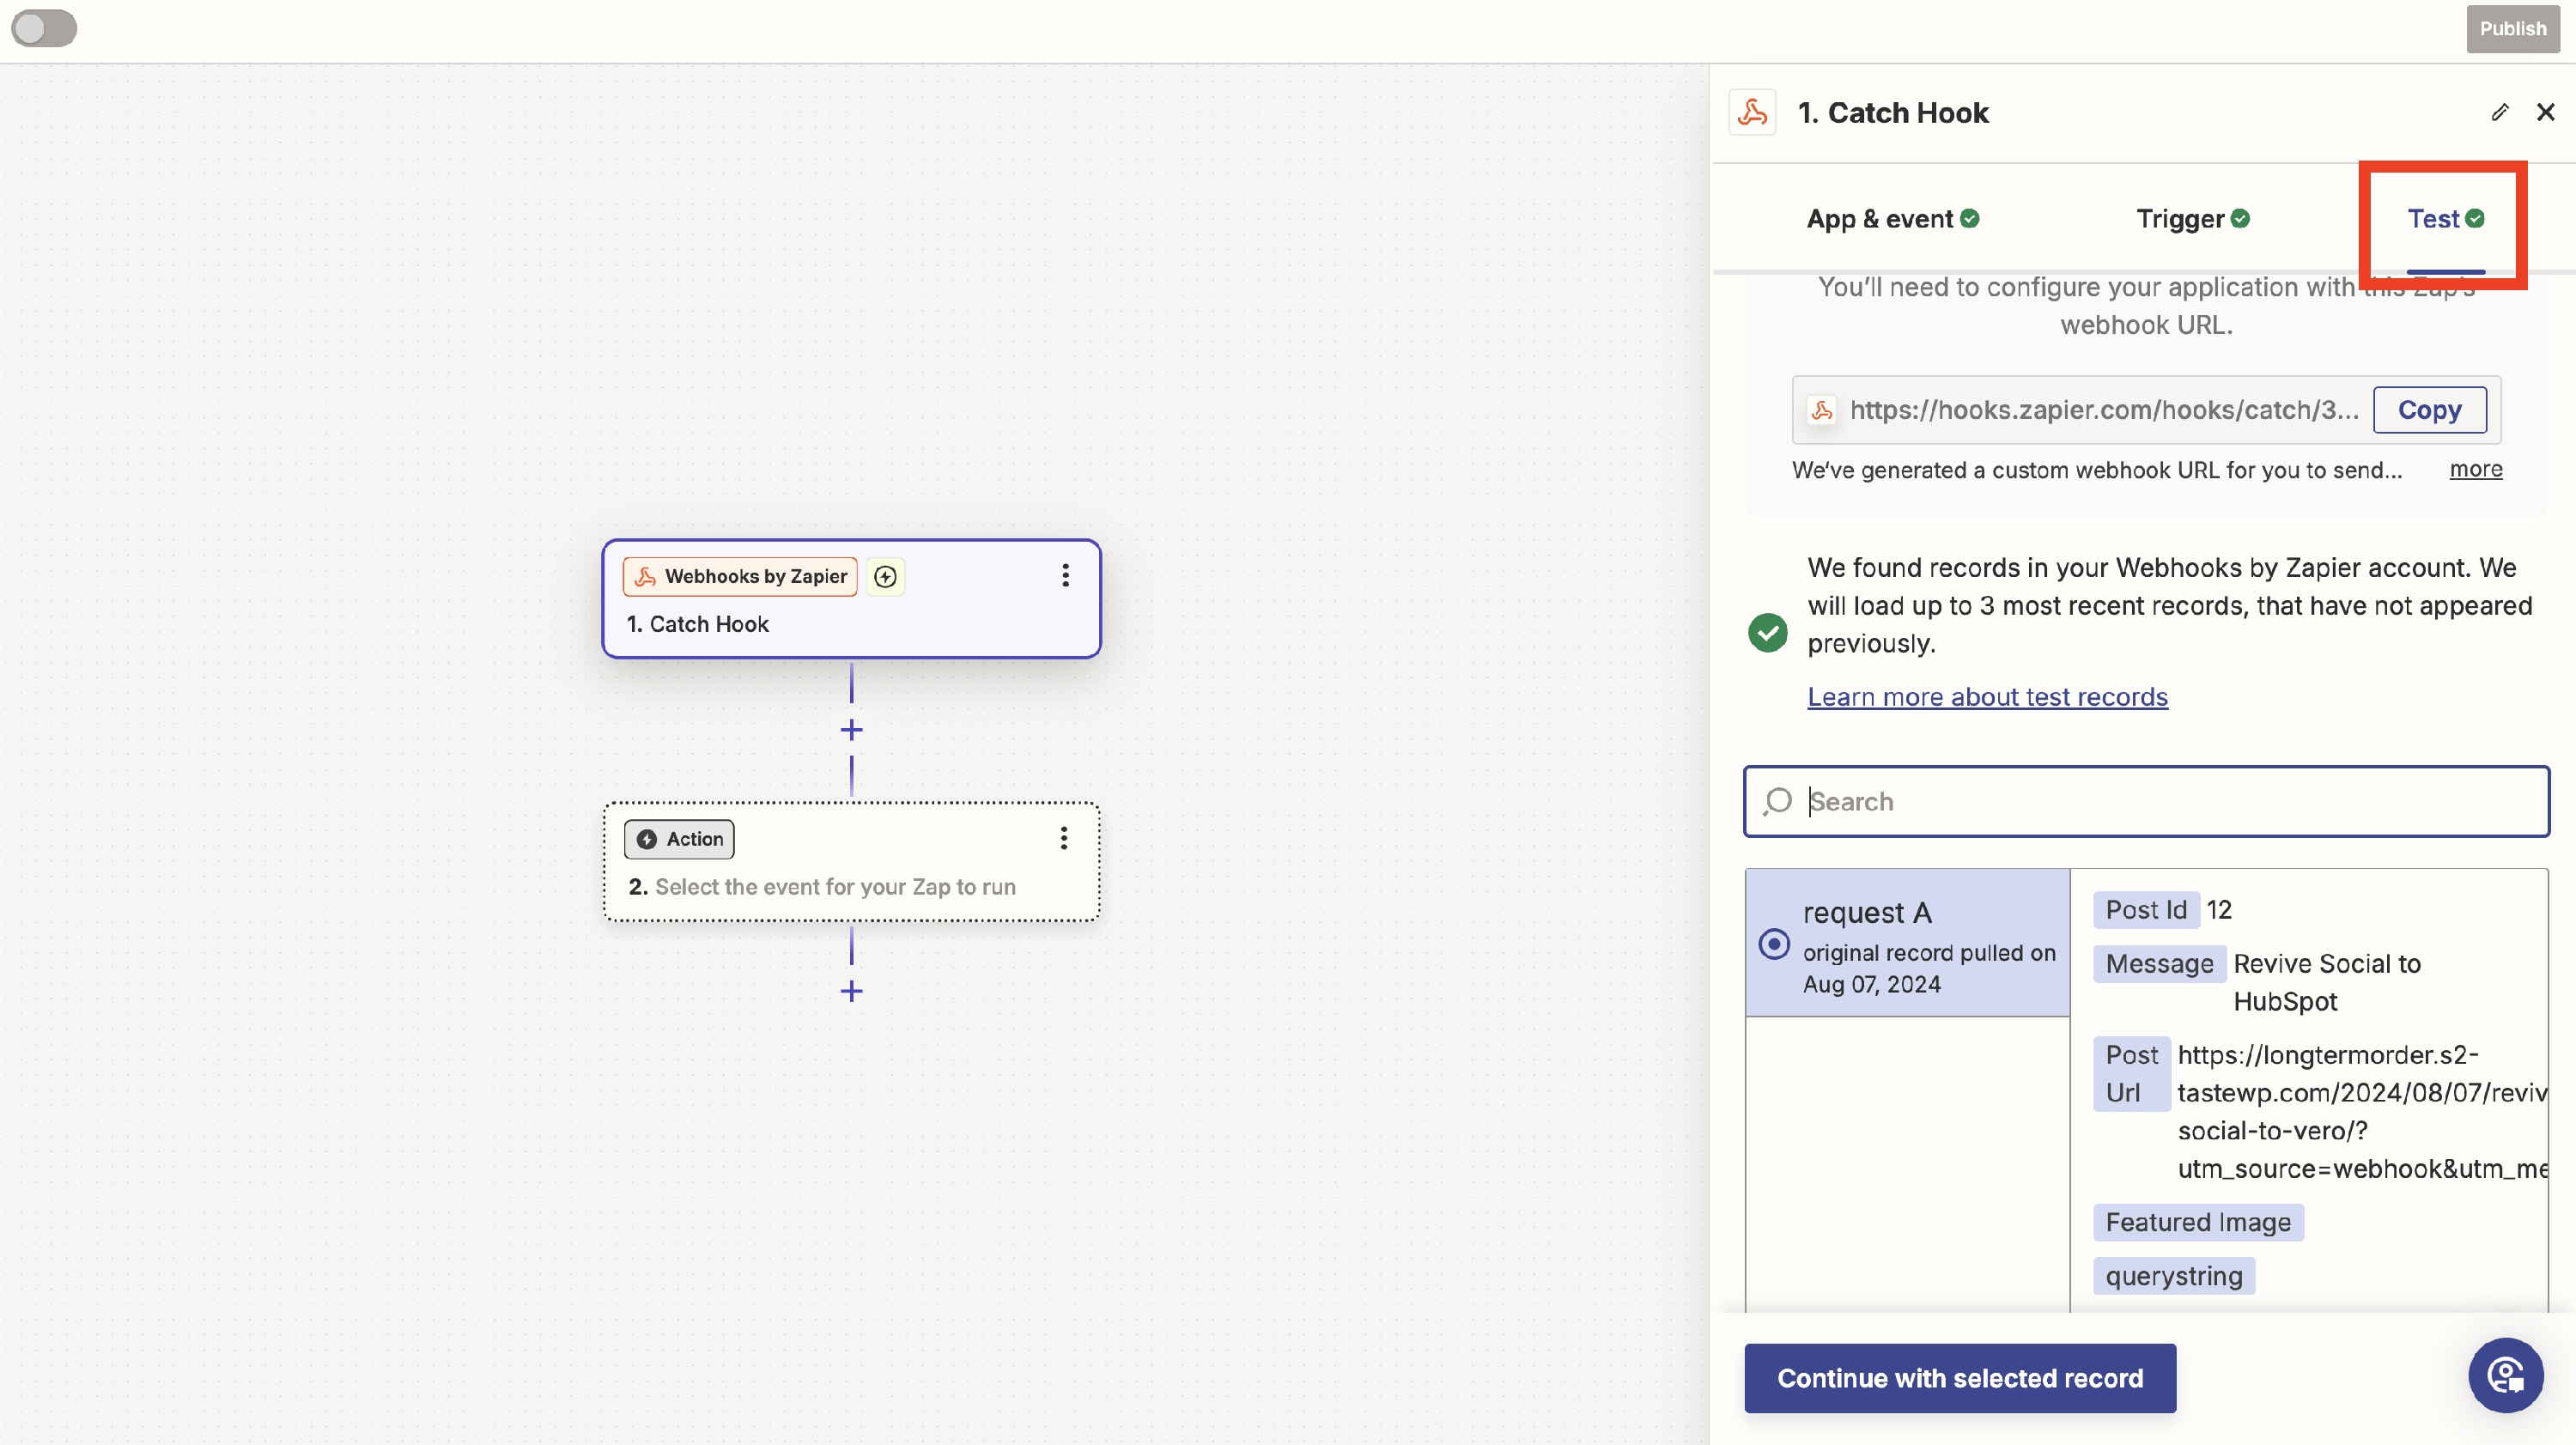2576x1445 pixels.
Task: Copy the webhook URL
Action: click(x=2429, y=410)
